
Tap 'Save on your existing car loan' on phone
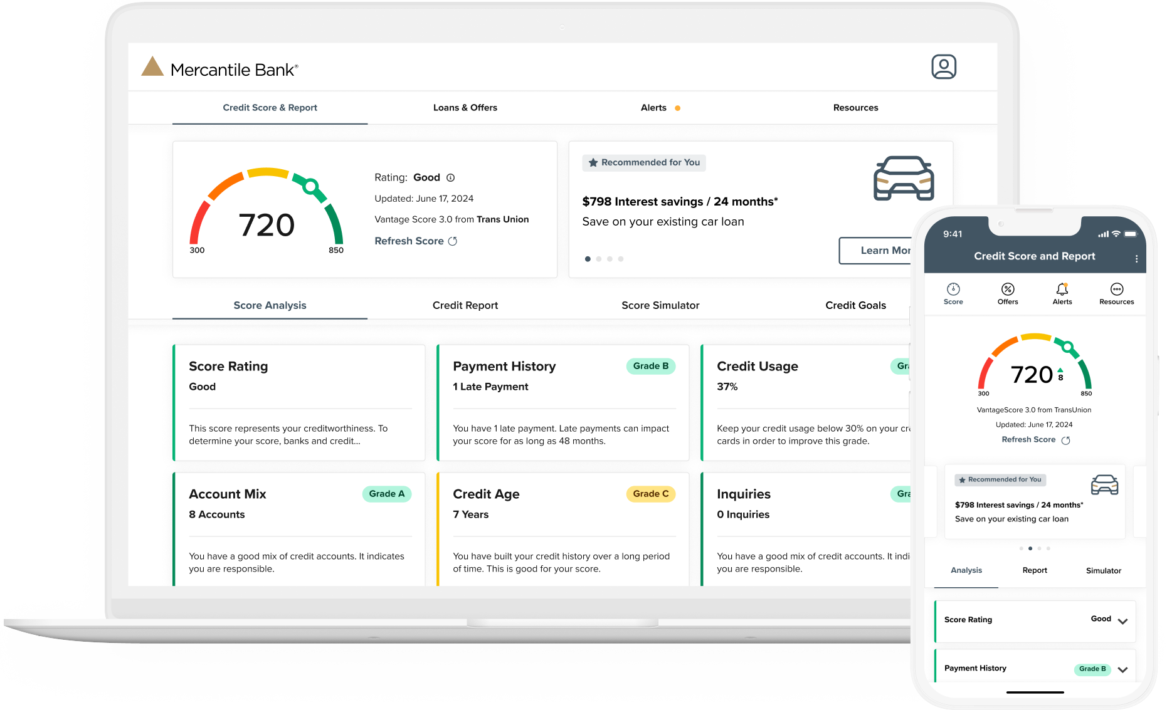tap(1011, 519)
